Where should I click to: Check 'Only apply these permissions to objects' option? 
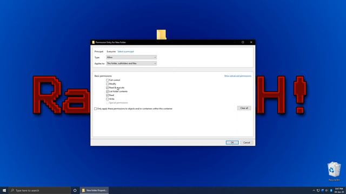click(95, 109)
